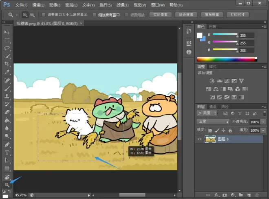Select the Eyedropper tool
Viewport: 269px width, 199px height.
[x=7, y=72]
